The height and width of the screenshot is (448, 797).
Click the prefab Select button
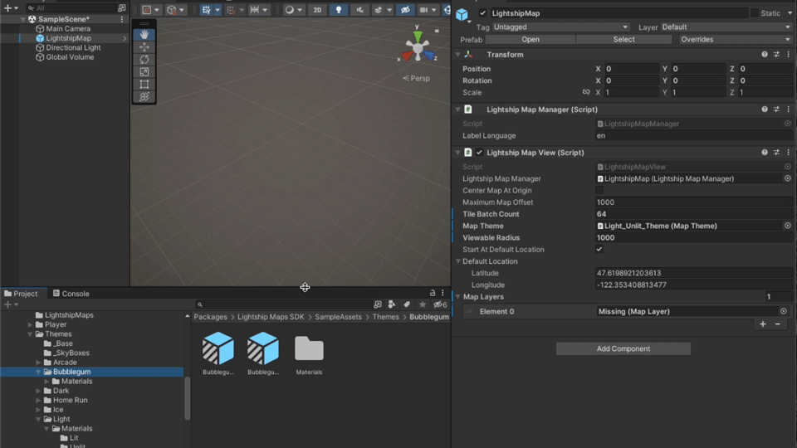click(623, 39)
